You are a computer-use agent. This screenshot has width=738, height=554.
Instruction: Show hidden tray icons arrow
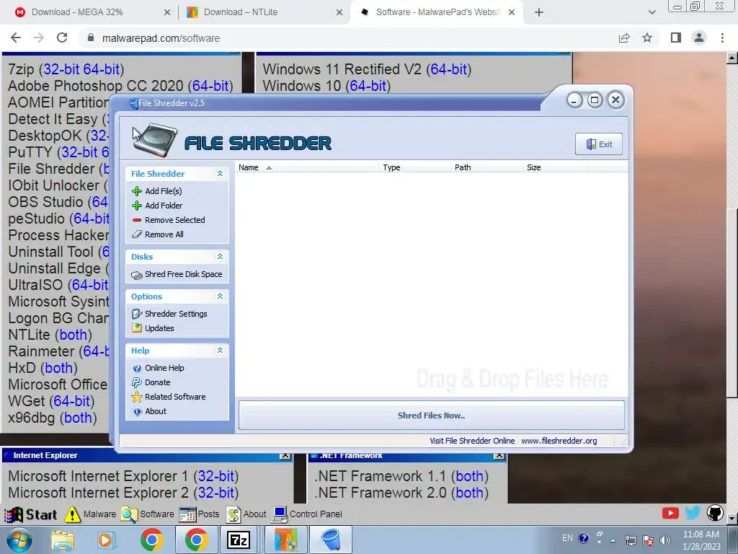tap(613, 540)
